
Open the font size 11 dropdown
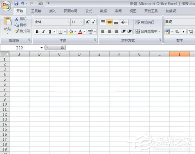click(x=81, y=22)
